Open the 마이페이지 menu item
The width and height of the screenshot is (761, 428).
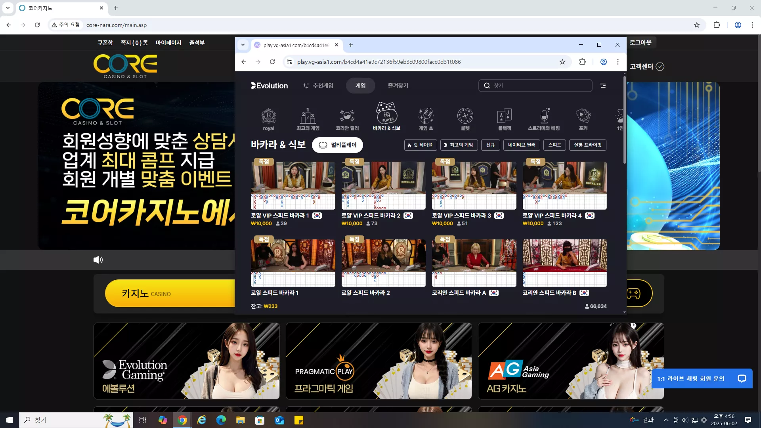[168, 42]
